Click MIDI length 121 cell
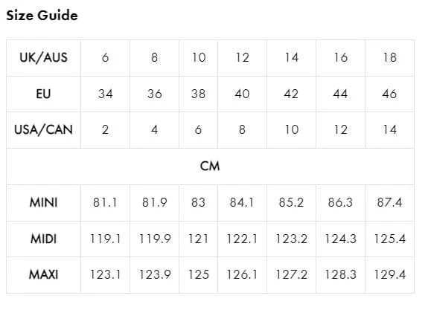This screenshot has width=428, height=336. (199, 239)
